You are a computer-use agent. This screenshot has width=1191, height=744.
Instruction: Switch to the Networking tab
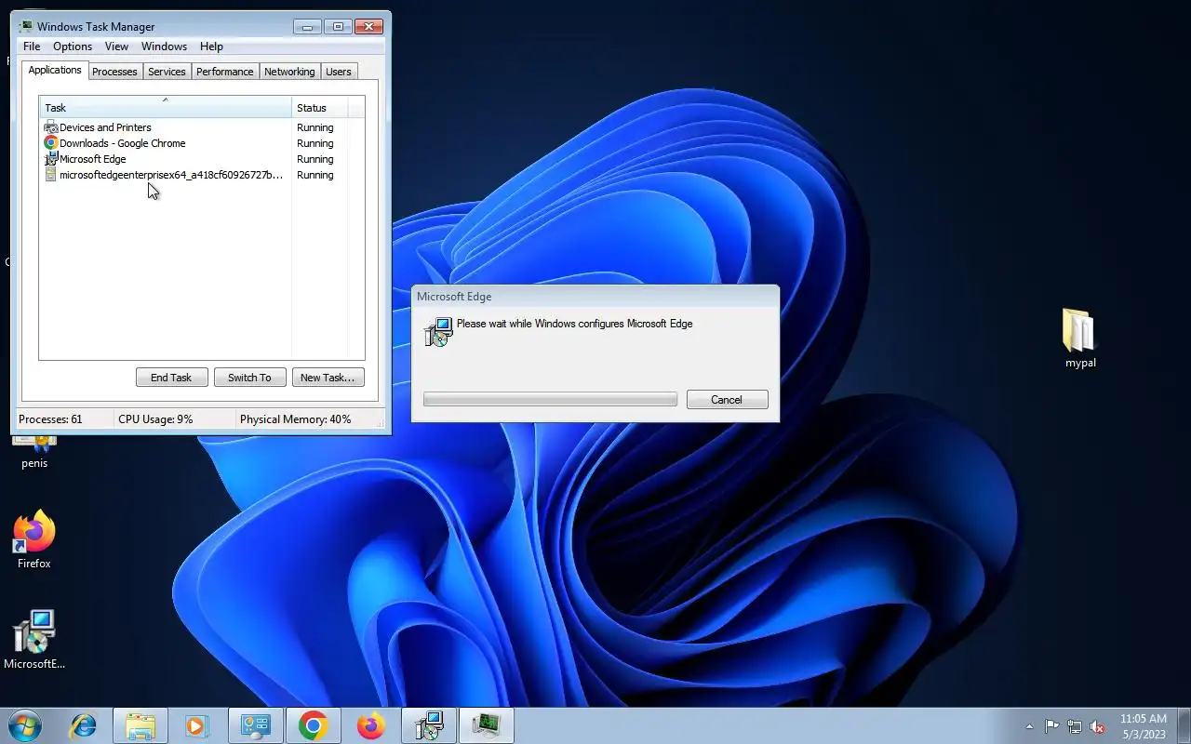[289, 72]
